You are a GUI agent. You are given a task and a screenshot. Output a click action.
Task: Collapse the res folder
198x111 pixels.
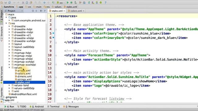click(x=6, y=23)
